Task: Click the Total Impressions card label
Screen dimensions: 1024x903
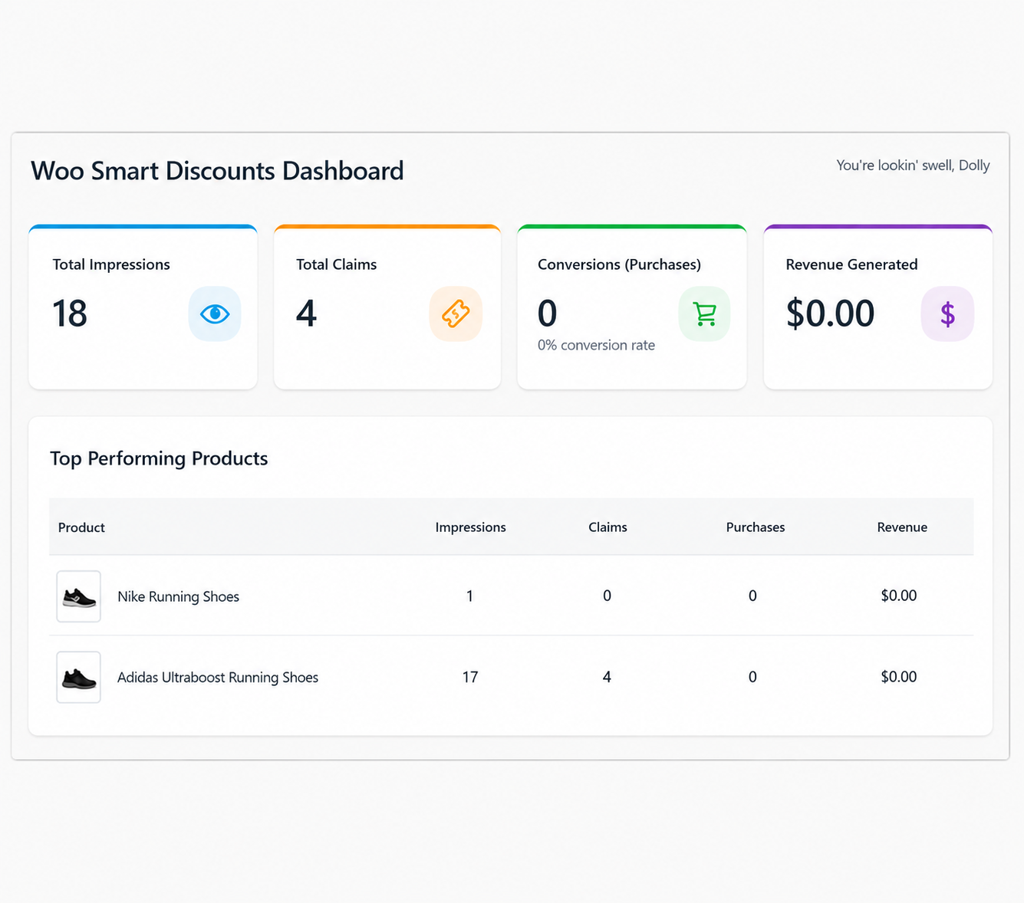Action: (x=111, y=264)
